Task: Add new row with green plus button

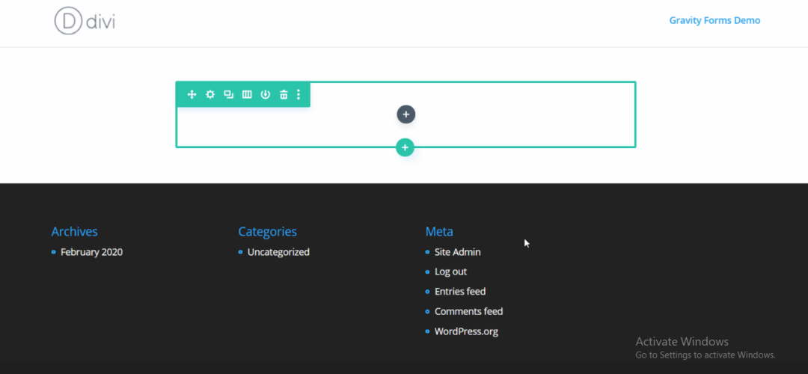Action: [405, 148]
